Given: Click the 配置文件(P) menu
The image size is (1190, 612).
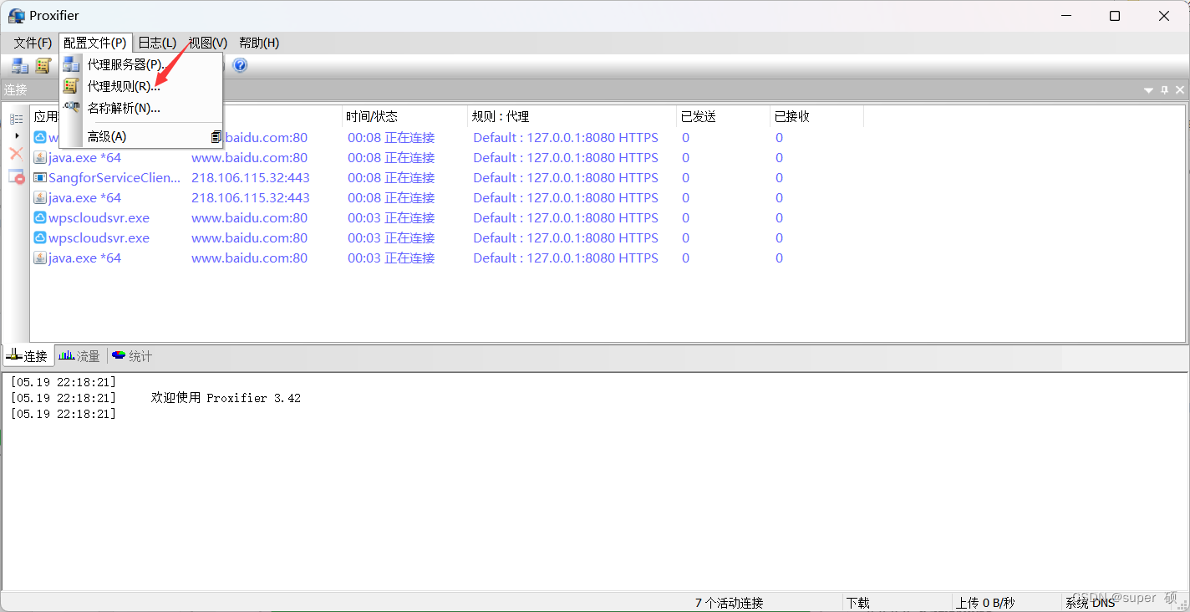Looking at the screenshot, I should point(95,43).
